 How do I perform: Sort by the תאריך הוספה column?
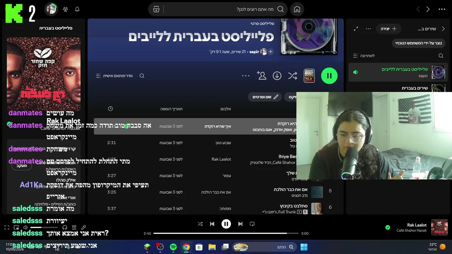tap(171, 109)
